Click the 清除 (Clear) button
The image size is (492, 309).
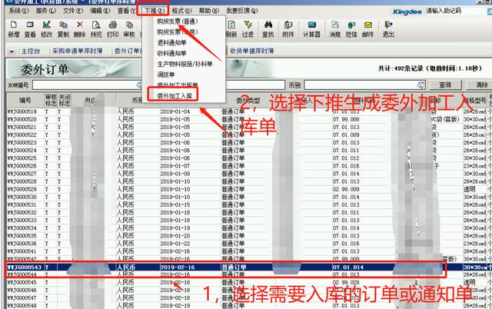480,85
